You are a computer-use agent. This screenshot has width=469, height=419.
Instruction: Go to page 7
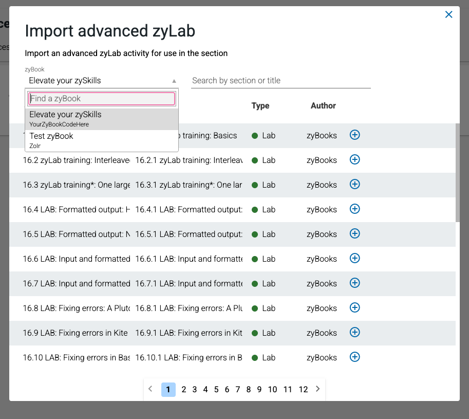click(x=238, y=389)
